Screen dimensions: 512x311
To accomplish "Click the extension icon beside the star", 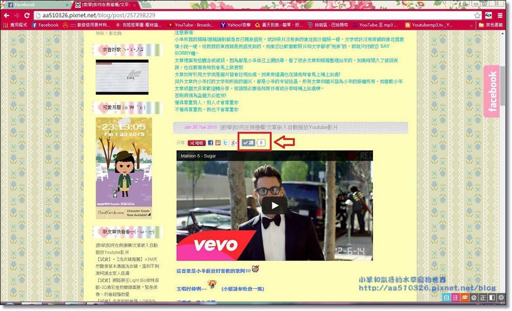I will 488,15.
